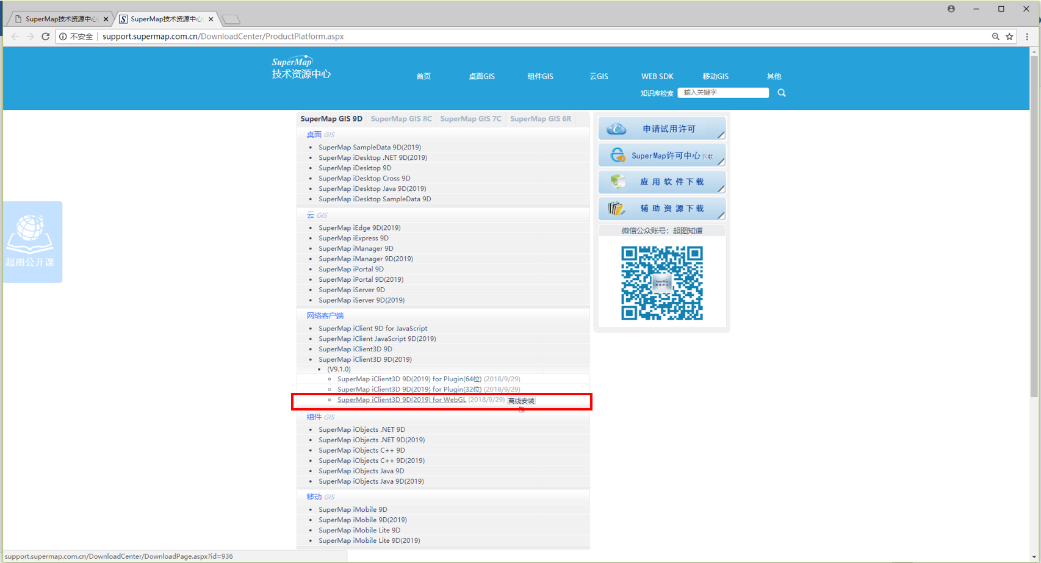Click the 网络客户端 section heading

(x=325, y=315)
